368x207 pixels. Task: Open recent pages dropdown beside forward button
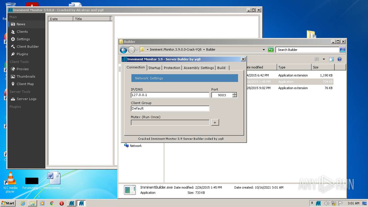(x=137, y=50)
